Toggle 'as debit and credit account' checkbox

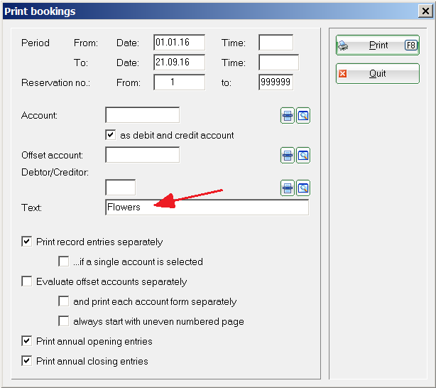point(110,135)
